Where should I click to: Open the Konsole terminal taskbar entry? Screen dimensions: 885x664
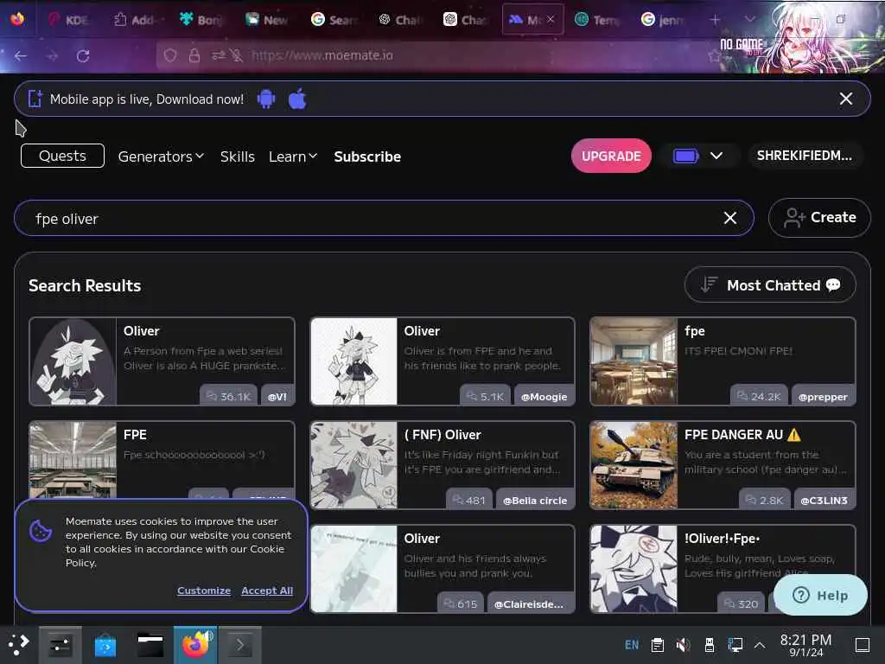pyautogui.click(x=240, y=645)
